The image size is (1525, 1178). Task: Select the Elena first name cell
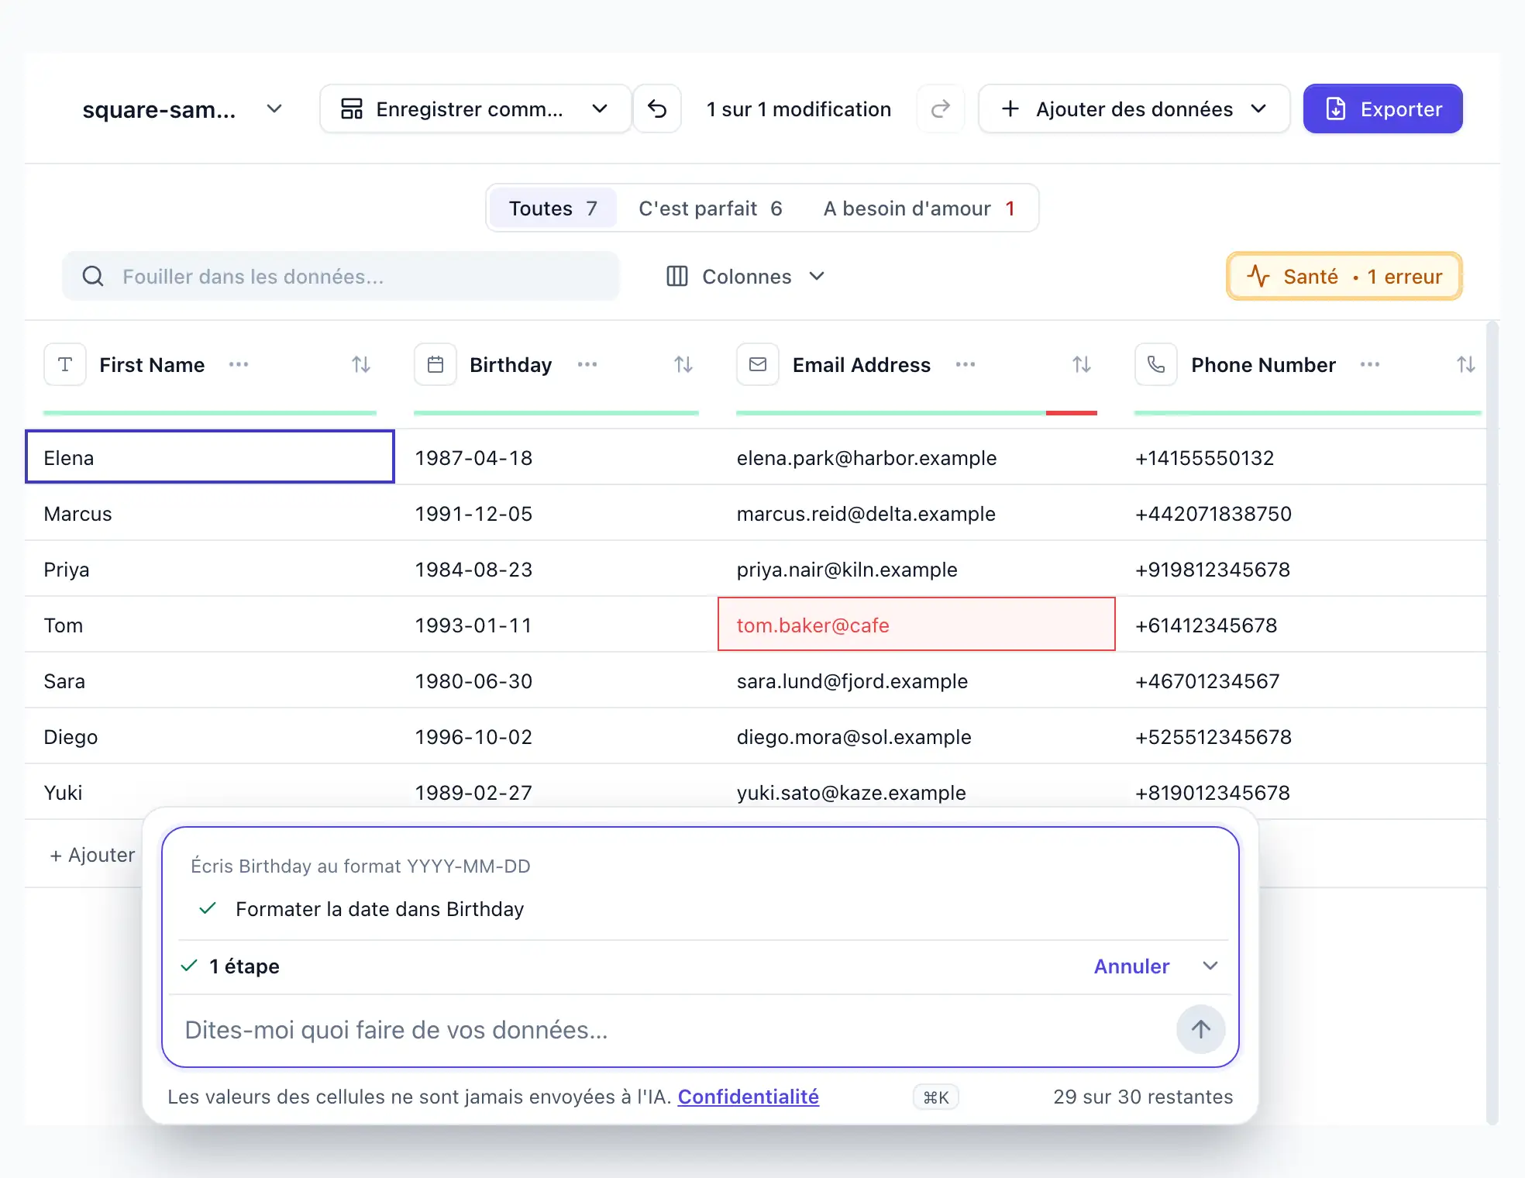[x=210, y=456]
